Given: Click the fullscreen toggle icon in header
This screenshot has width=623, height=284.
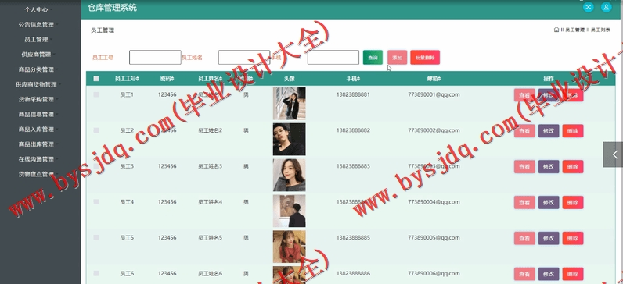Looking at the screenshot, I should click(589, 7).
